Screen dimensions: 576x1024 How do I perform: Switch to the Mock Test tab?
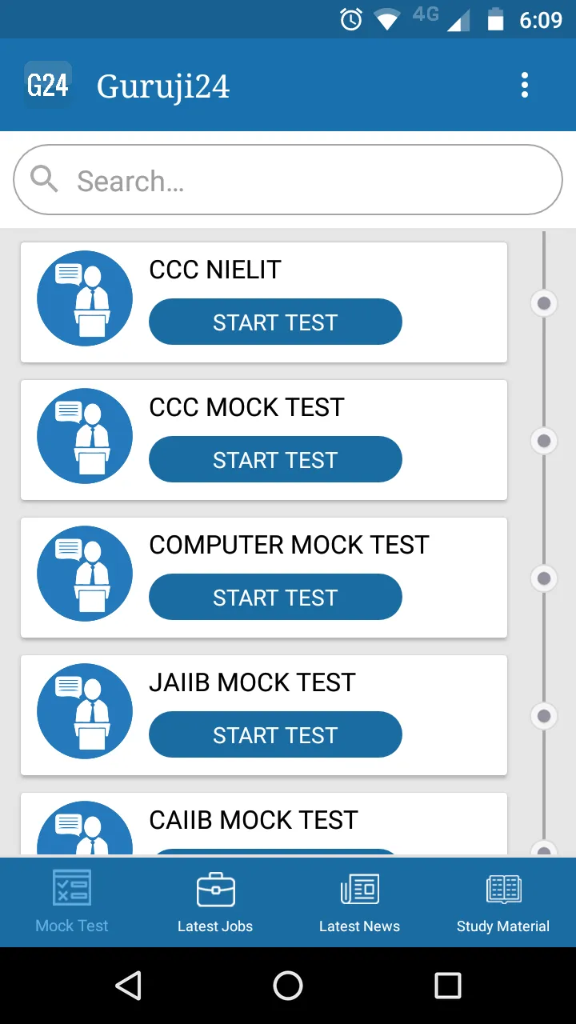pyautogui.click(x=72, y=902)
